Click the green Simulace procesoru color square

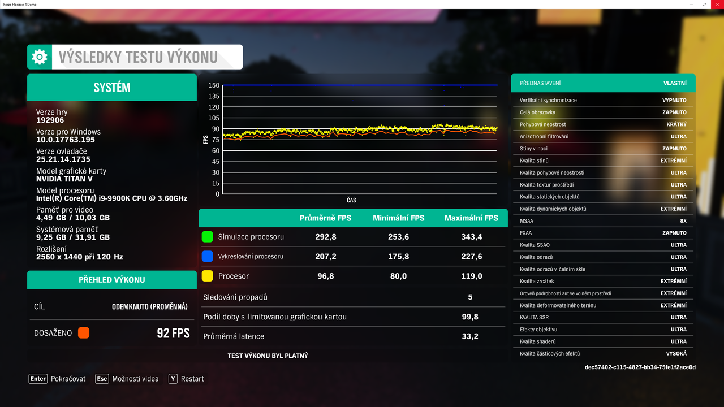(208, 237)
